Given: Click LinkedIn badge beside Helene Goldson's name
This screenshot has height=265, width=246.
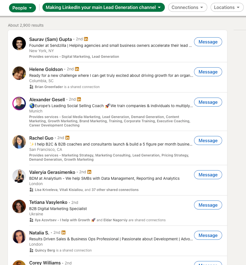Looking at the screenshot, I should coord(77,69).
